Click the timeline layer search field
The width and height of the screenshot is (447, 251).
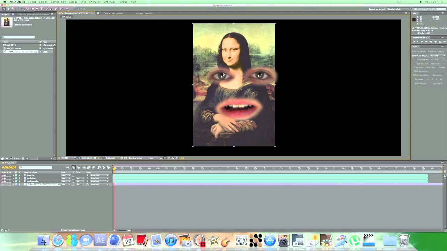point(36,167)
